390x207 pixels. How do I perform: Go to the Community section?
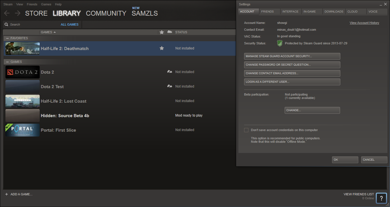click(106, 13)
